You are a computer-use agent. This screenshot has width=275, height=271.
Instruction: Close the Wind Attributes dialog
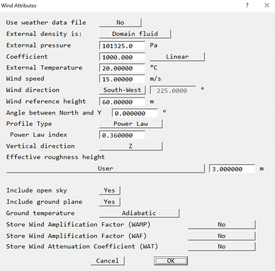point(266,6)
